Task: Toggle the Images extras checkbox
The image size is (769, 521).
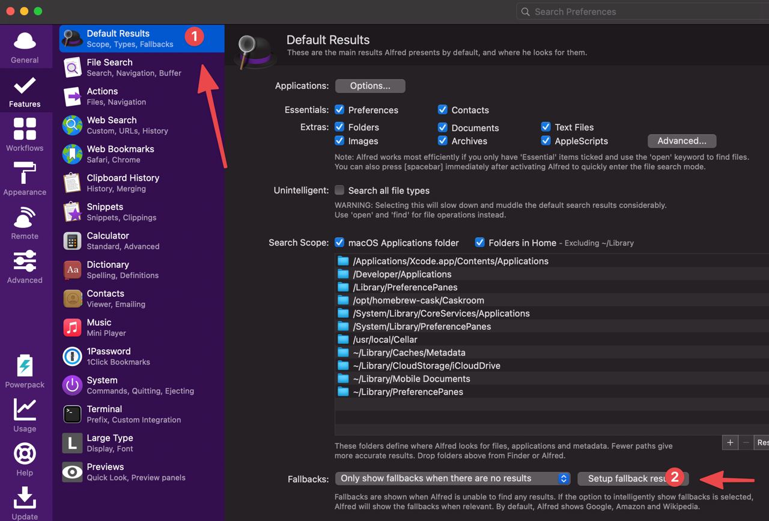Action: tap(339, 141)
